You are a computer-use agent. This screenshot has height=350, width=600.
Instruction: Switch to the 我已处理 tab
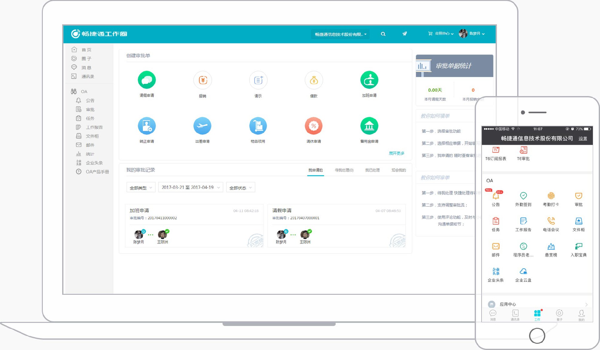click(372, 170)
